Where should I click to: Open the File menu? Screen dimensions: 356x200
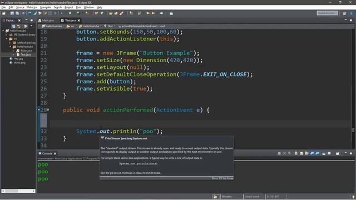[x=3, y=7]
